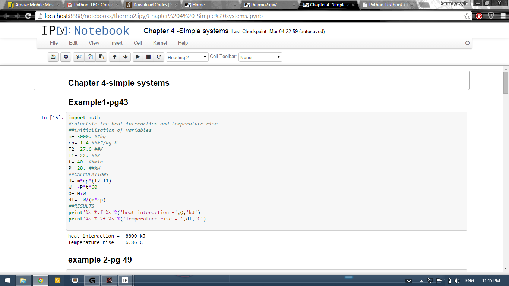Open the Insert menu
Image resolution: width=509 pixels, height=286 pixels.
[116, 43]
